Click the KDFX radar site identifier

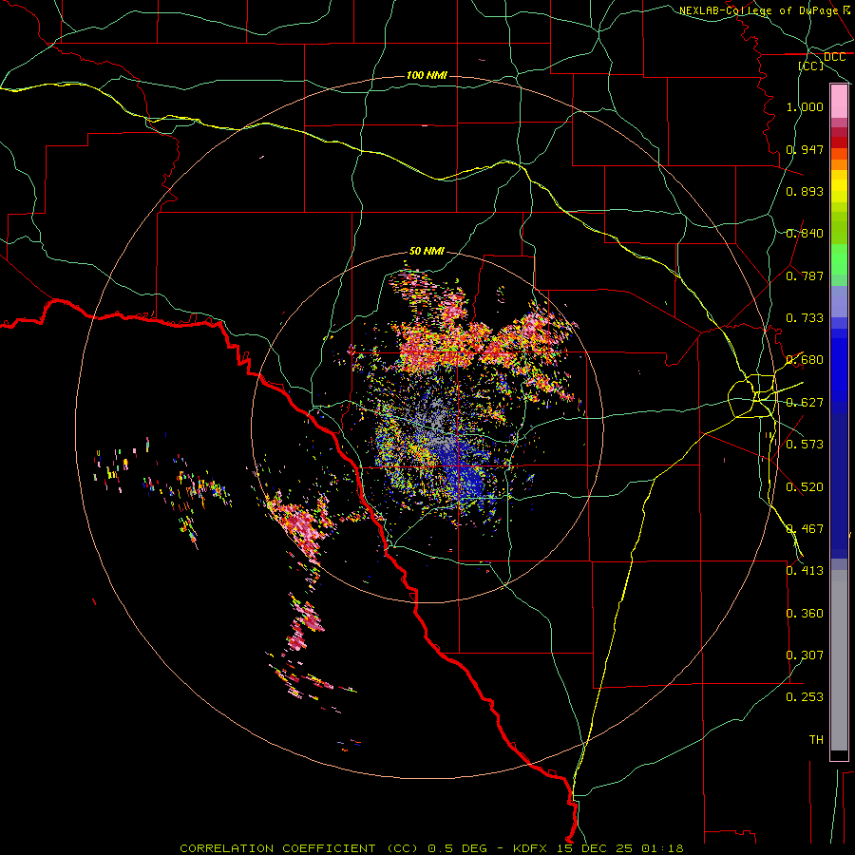pyautogui.click(x=530, y=848)
